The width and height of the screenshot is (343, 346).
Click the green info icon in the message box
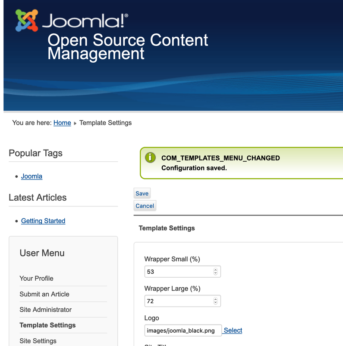151,157
